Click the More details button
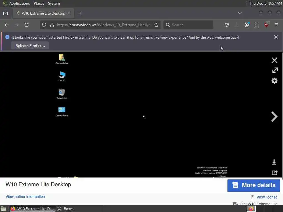This screenshot has height=212, width=283. point(254,185)
